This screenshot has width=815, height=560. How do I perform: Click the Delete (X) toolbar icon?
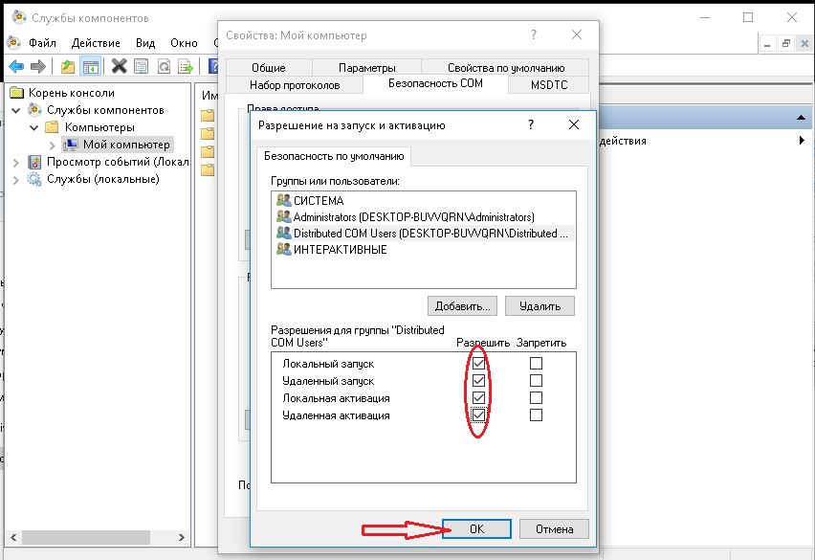120,66
